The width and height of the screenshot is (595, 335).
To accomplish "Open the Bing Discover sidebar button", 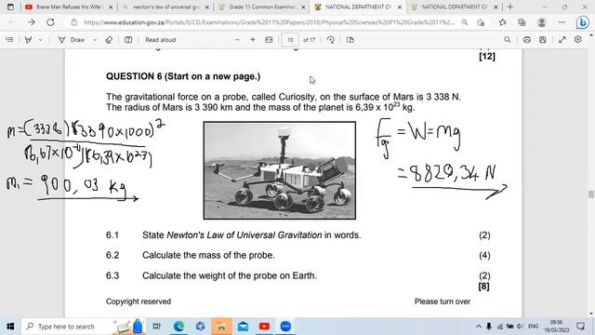I will [x=582, y=22].
